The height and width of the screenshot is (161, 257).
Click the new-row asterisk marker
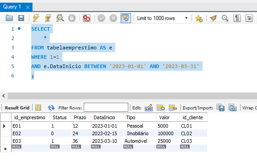tap(5, 149)
